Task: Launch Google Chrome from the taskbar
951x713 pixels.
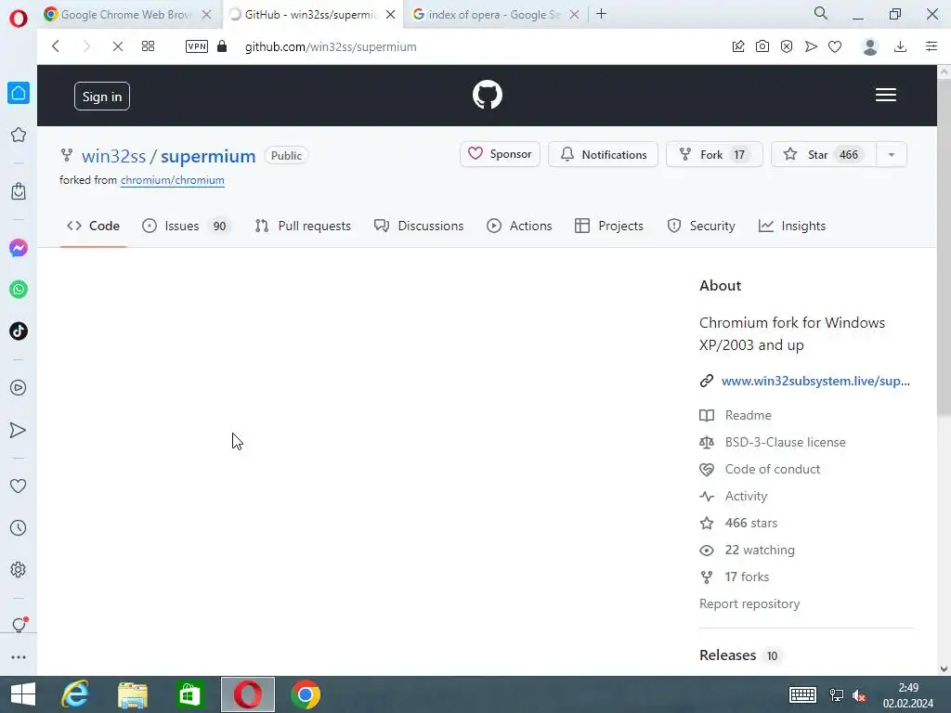Action: pyautogui.click(x=306, y=694)
